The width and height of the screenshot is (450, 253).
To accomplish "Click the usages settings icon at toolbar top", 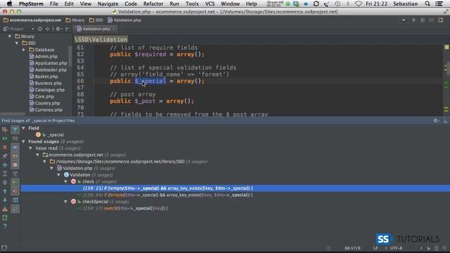I will (x=5, y=129).
